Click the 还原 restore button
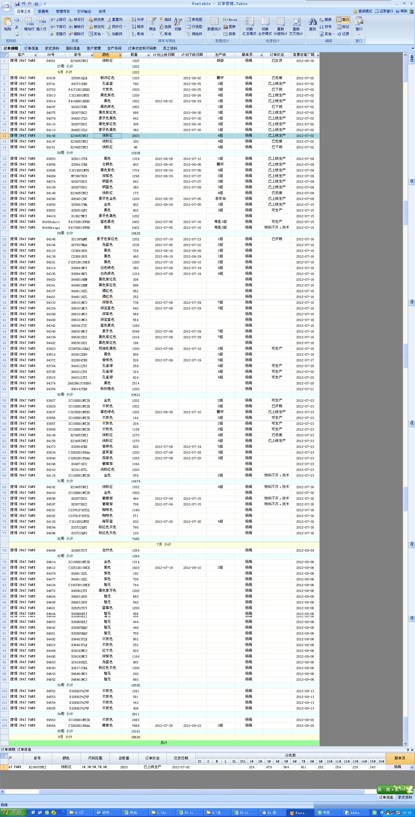 tap(343, 34)
